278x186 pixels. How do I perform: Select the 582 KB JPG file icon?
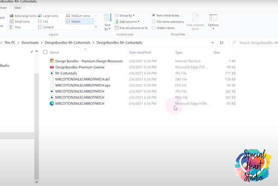(52, 91)
